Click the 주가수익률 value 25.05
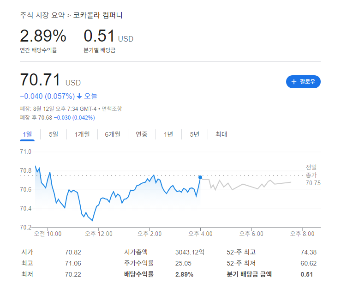Screen dimensions: 341x284 coord(183,263)
